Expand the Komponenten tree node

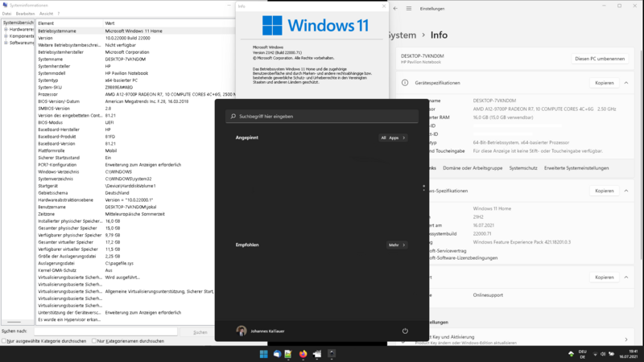(x=6, y=36)
